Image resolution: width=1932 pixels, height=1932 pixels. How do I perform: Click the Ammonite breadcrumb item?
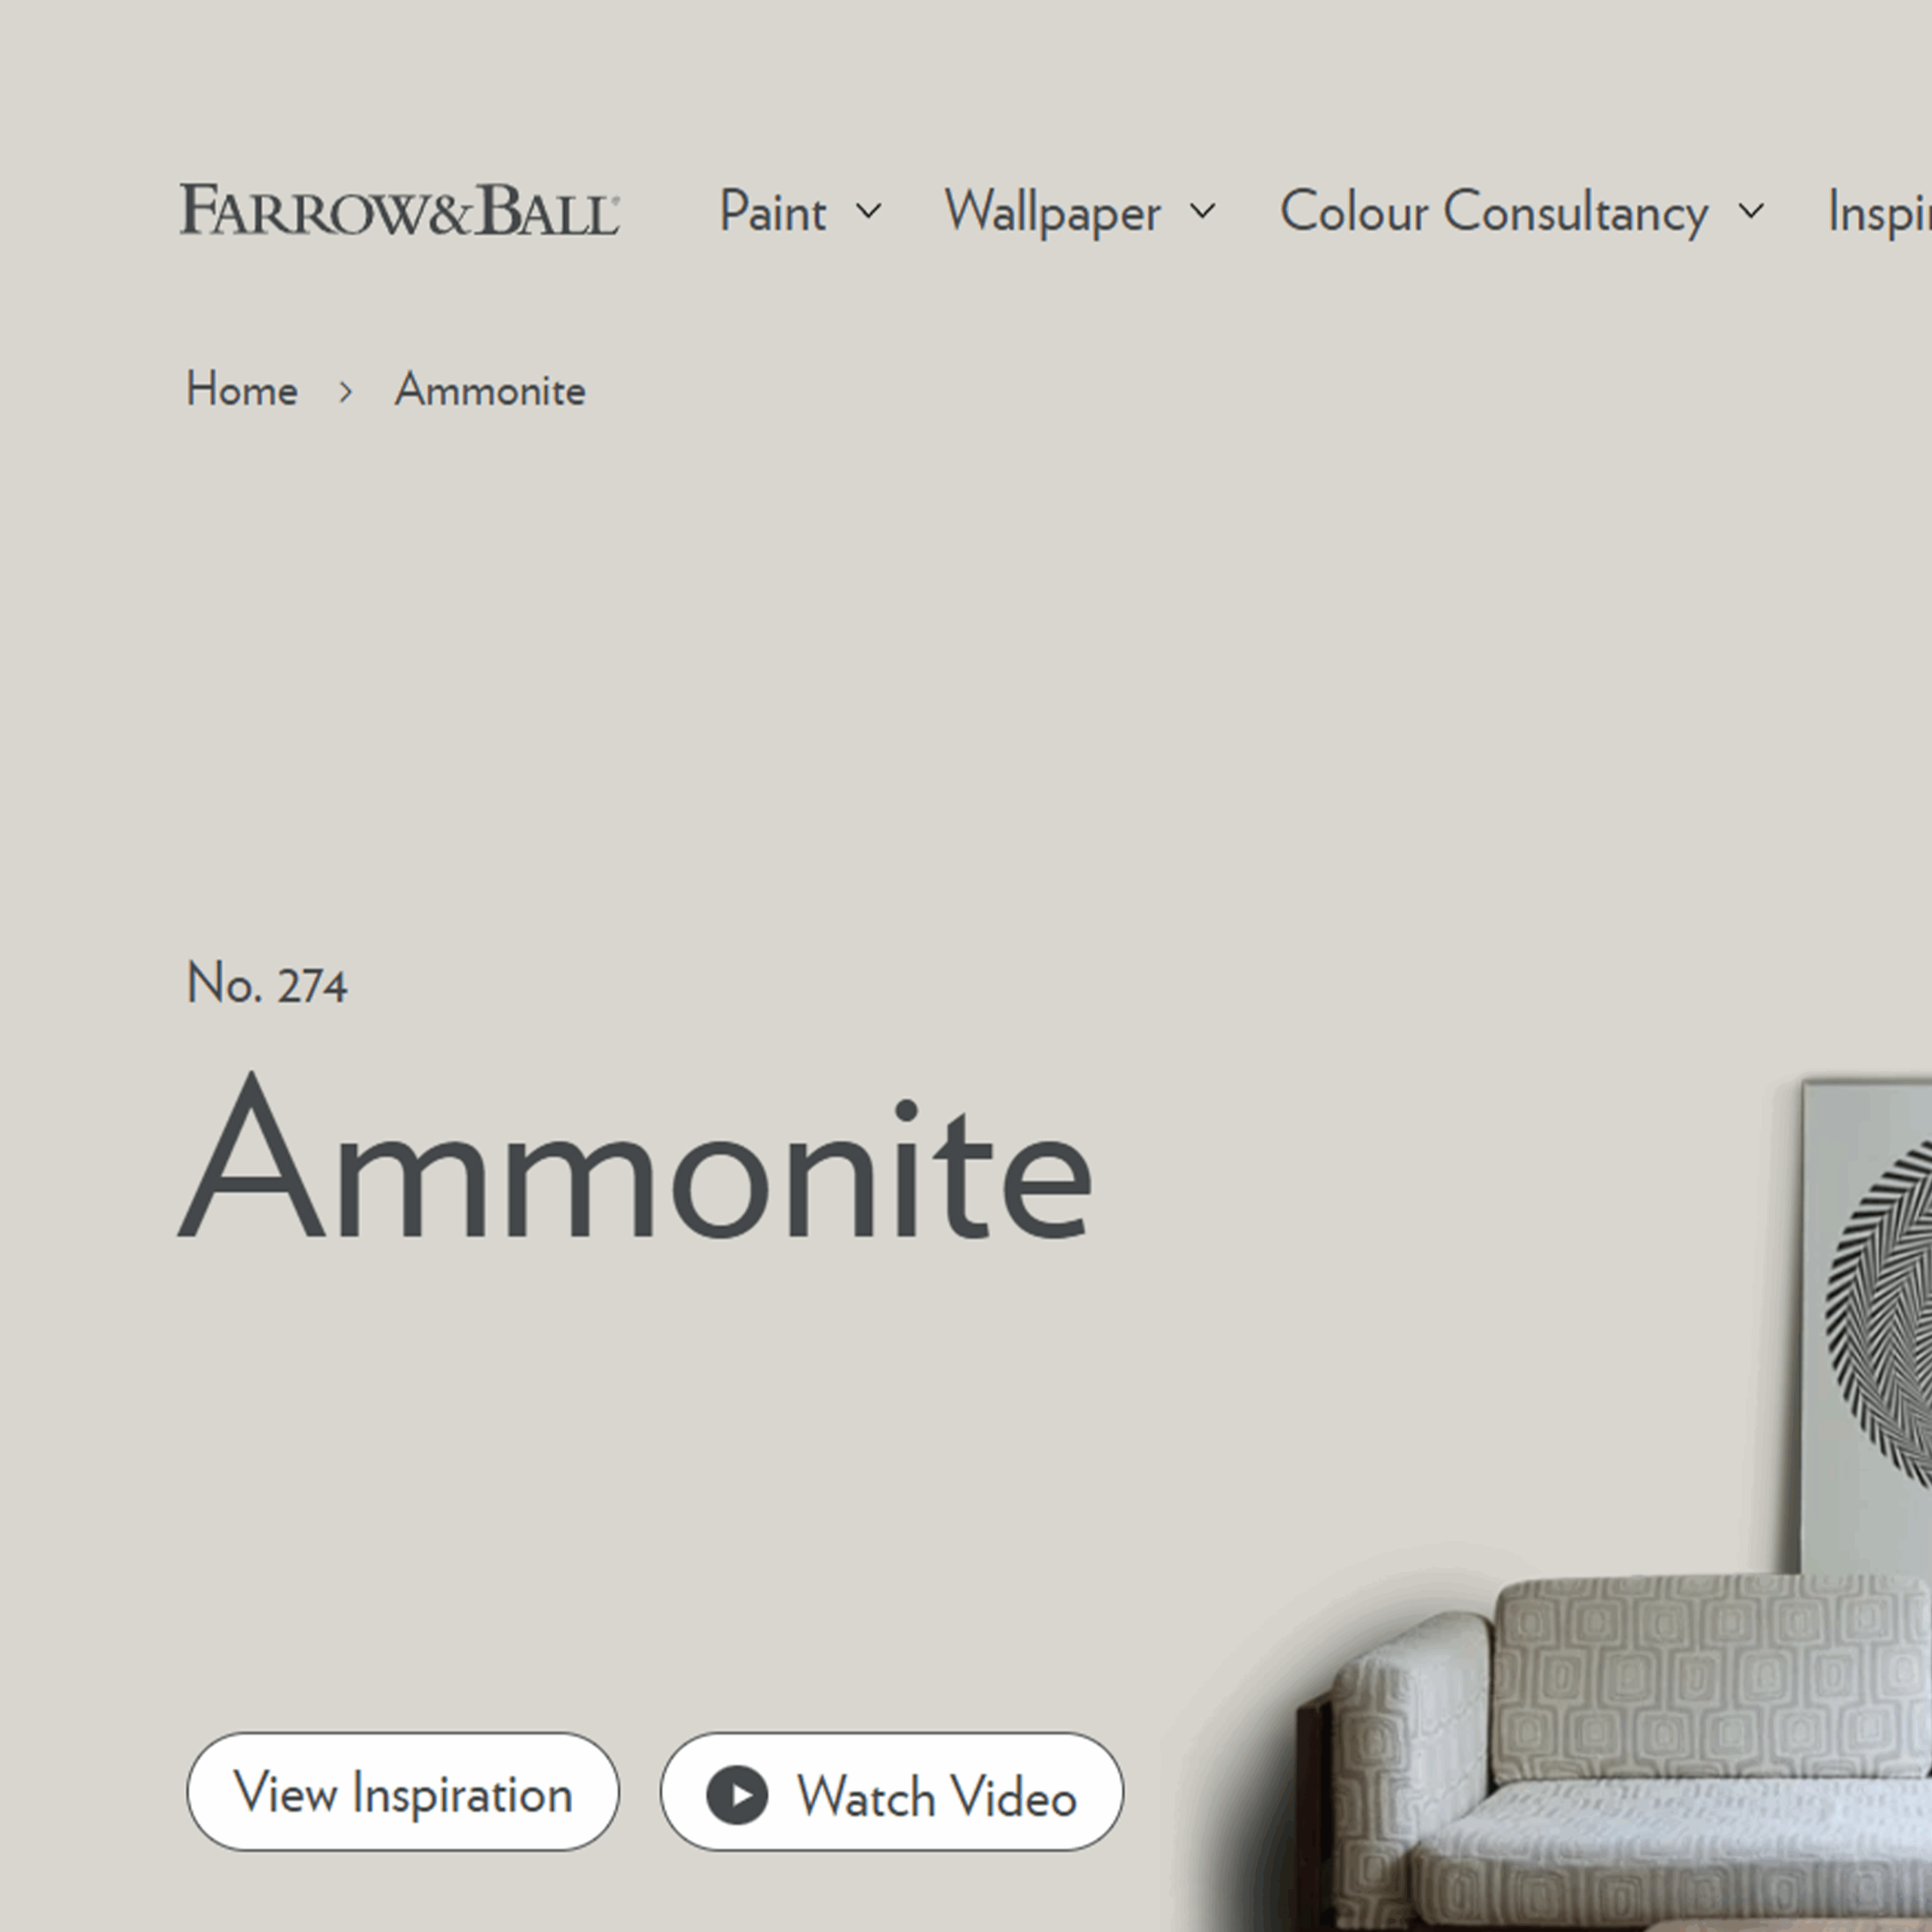coord(490,390)
